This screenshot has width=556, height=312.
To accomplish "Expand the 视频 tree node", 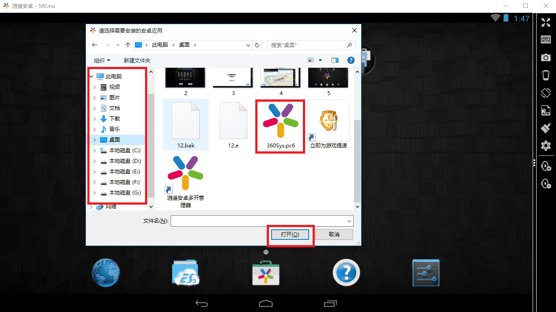I will click(x=95, y=87).
